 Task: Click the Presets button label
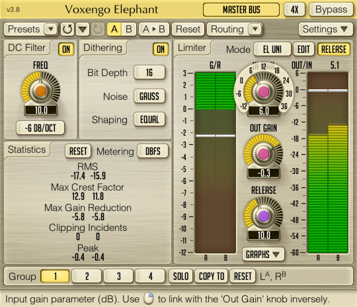(24, 29)
